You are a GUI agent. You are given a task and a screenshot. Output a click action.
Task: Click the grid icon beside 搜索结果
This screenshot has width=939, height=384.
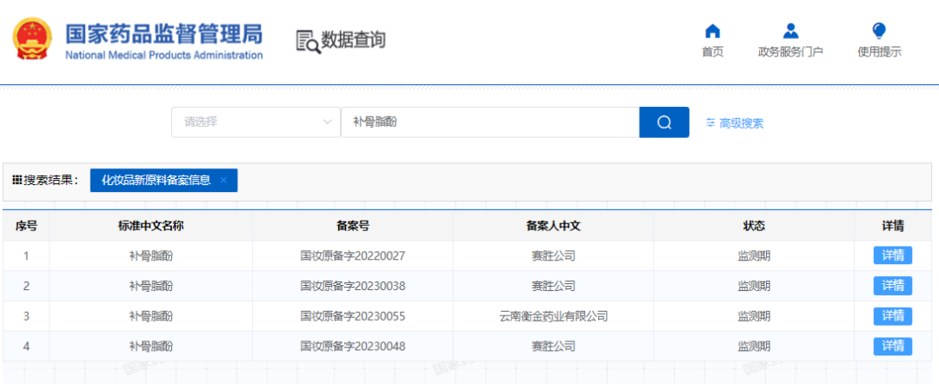click(x=17, y=180)
